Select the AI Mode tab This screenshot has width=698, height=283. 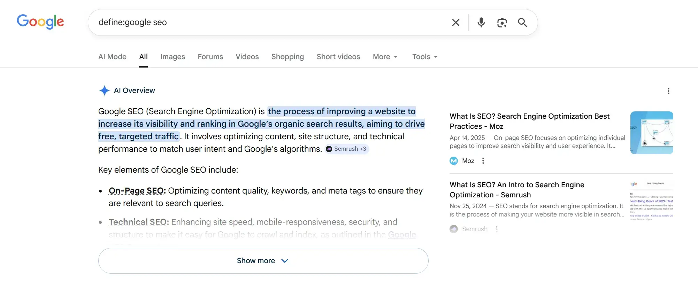112,56
